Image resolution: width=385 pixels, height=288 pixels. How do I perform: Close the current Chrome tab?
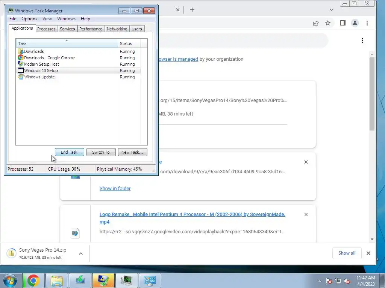click(178, 10)
